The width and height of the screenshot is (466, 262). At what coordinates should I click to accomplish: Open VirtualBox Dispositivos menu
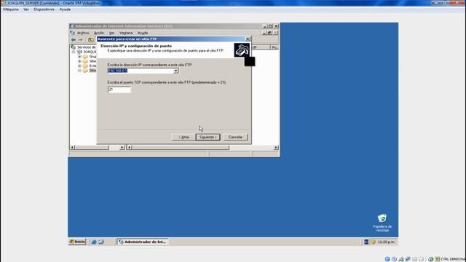point(44,9)
